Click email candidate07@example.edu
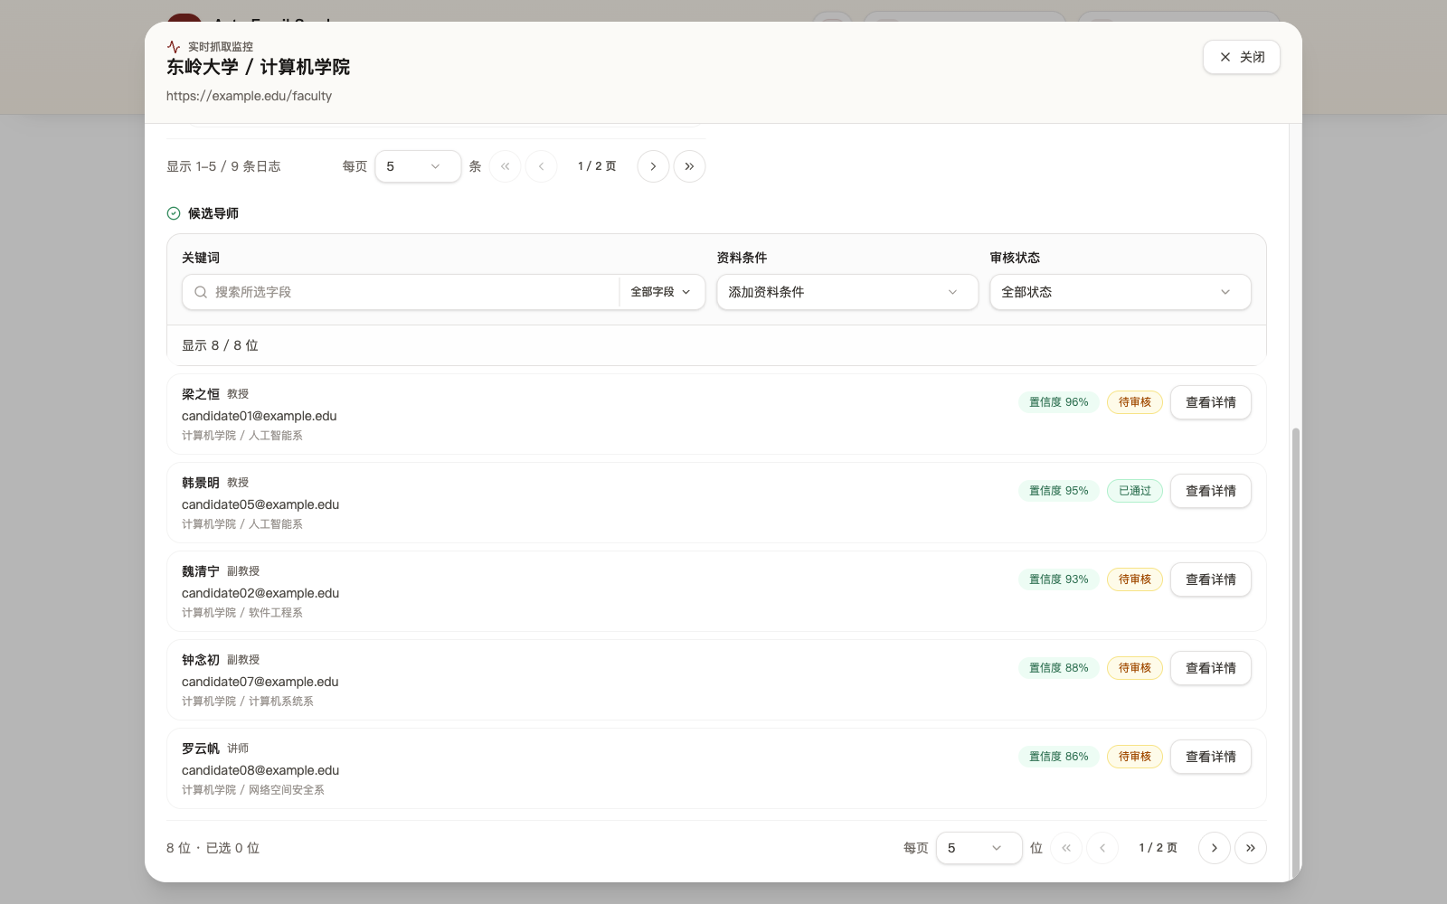This screenshot has height=904, width=1447. tap(260, 682)
